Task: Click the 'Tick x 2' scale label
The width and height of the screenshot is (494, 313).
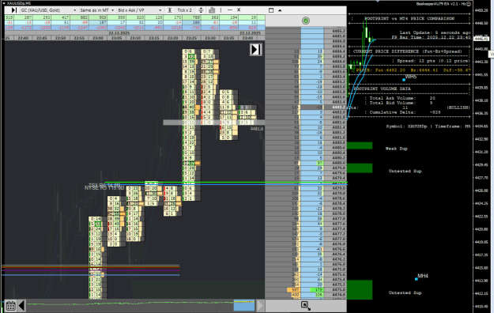Action: [184, 10]
